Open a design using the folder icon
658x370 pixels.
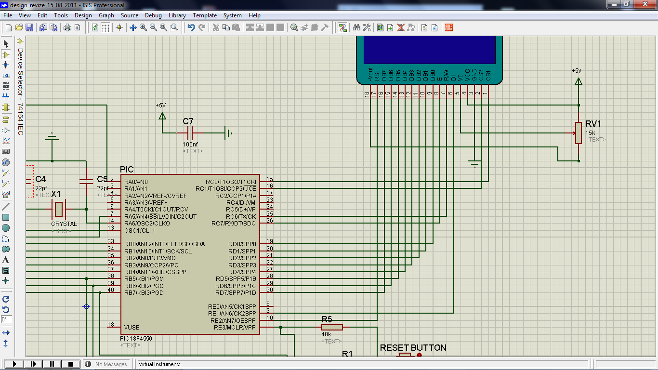19,27
